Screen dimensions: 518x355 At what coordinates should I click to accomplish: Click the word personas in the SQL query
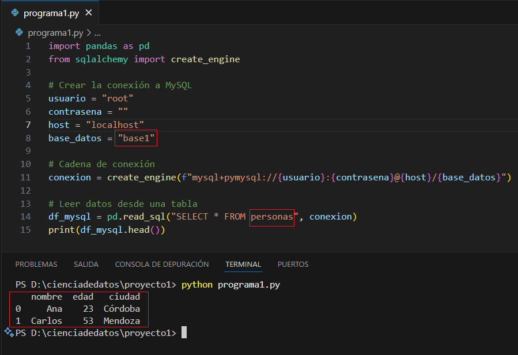(272, 217)
